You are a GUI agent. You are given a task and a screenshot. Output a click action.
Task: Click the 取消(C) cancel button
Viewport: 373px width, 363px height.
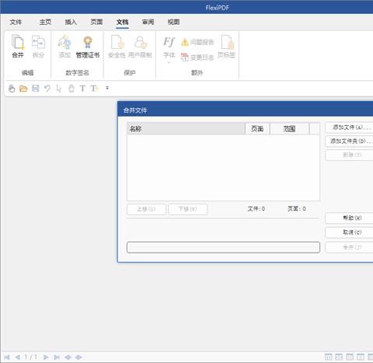coord(349,232)
